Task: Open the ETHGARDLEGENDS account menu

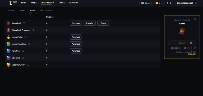Action: pos(187,3)
